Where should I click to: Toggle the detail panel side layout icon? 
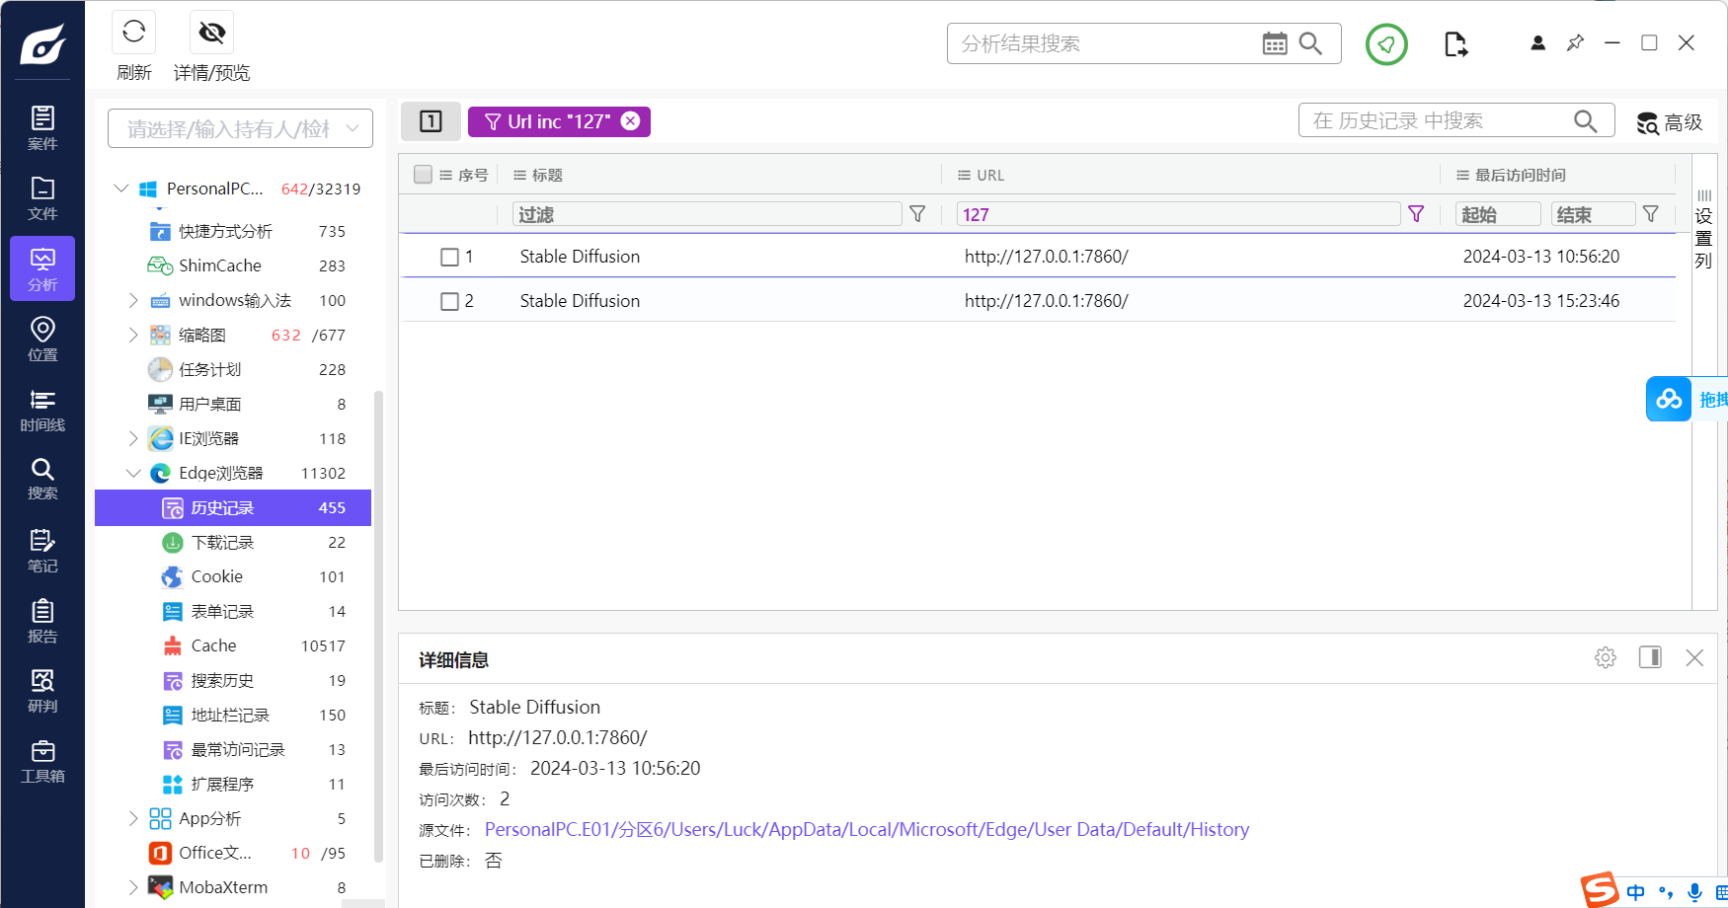(1650, 657)
